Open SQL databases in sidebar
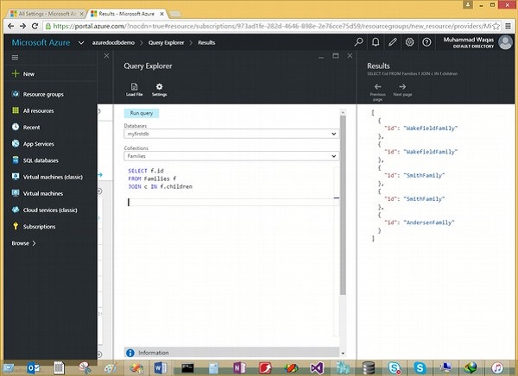Viewport: 518px width, 376px height. click(41, 160)
